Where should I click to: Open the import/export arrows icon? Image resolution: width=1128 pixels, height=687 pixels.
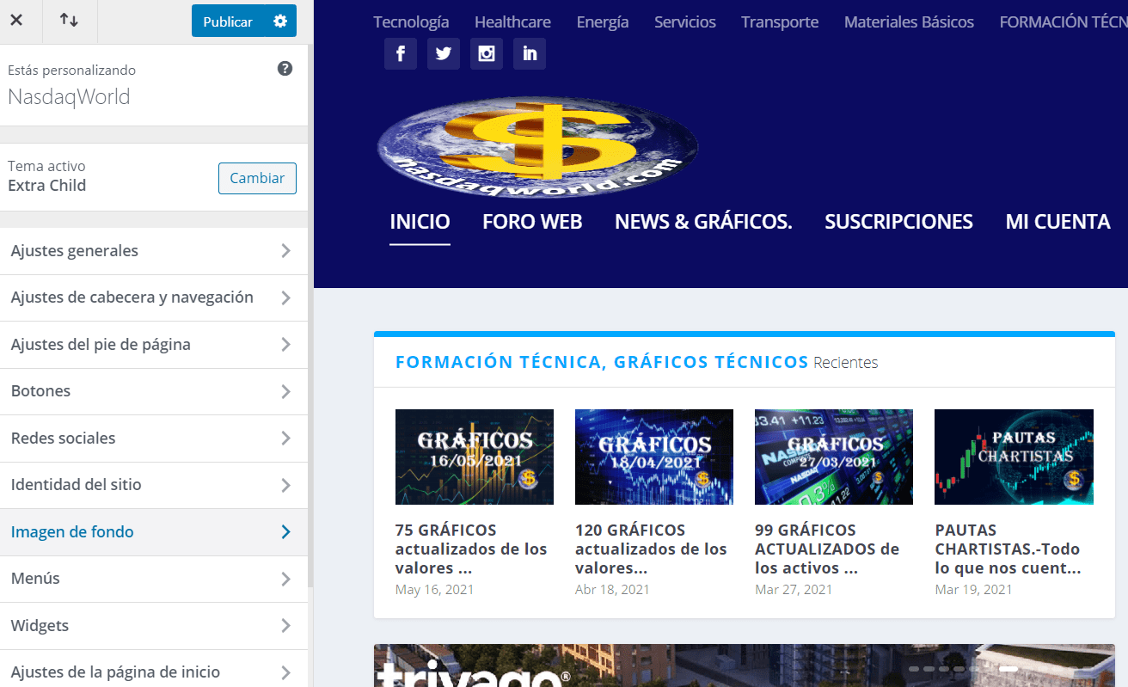(69, 21)
